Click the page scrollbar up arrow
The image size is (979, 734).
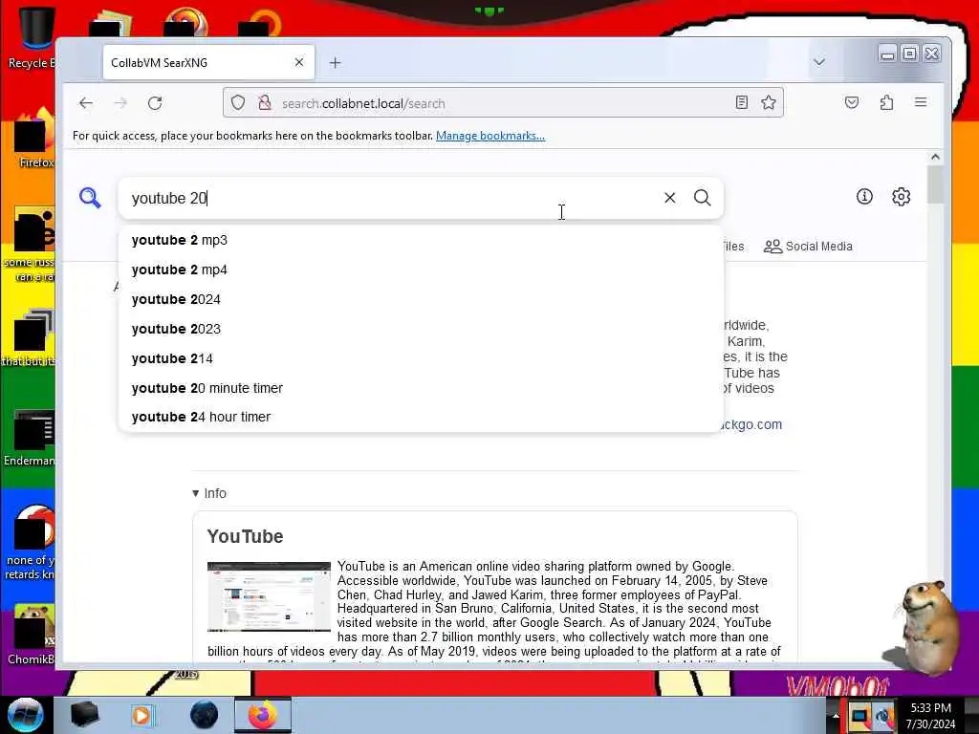[x=935, y=157]
